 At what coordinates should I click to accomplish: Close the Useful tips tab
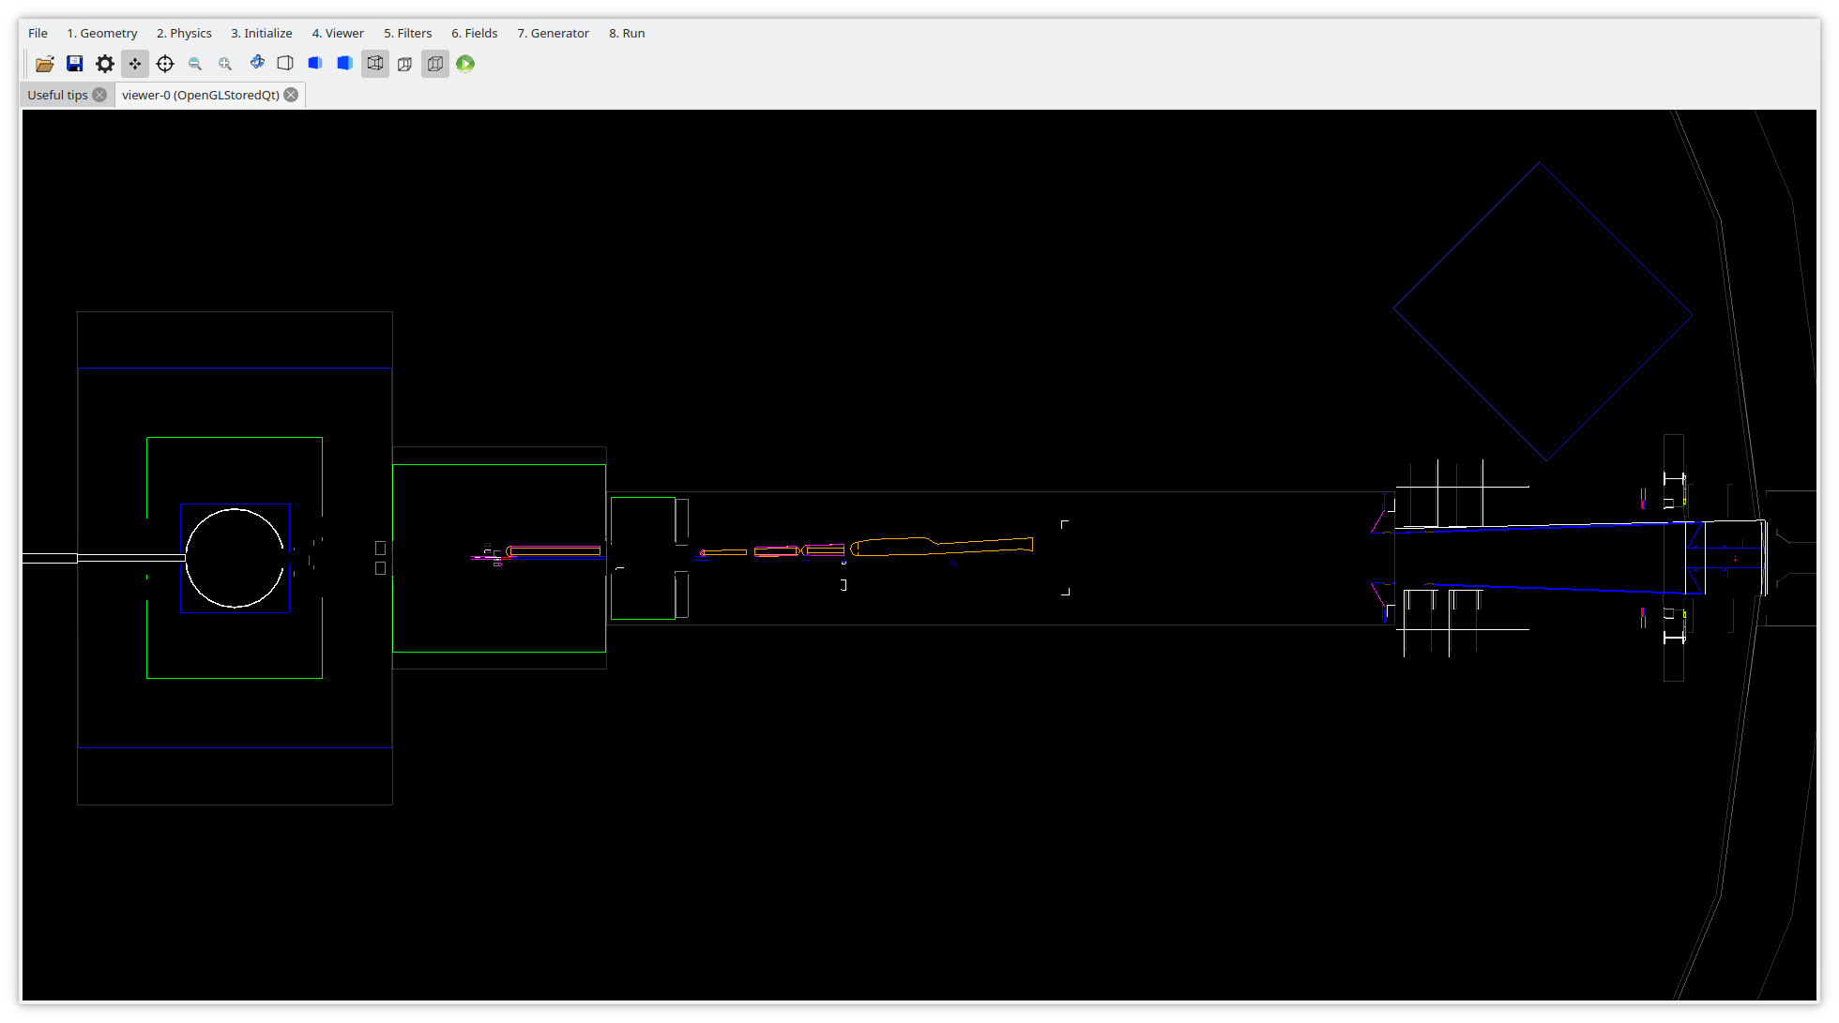pyautogui.click(x=98, y=94)
